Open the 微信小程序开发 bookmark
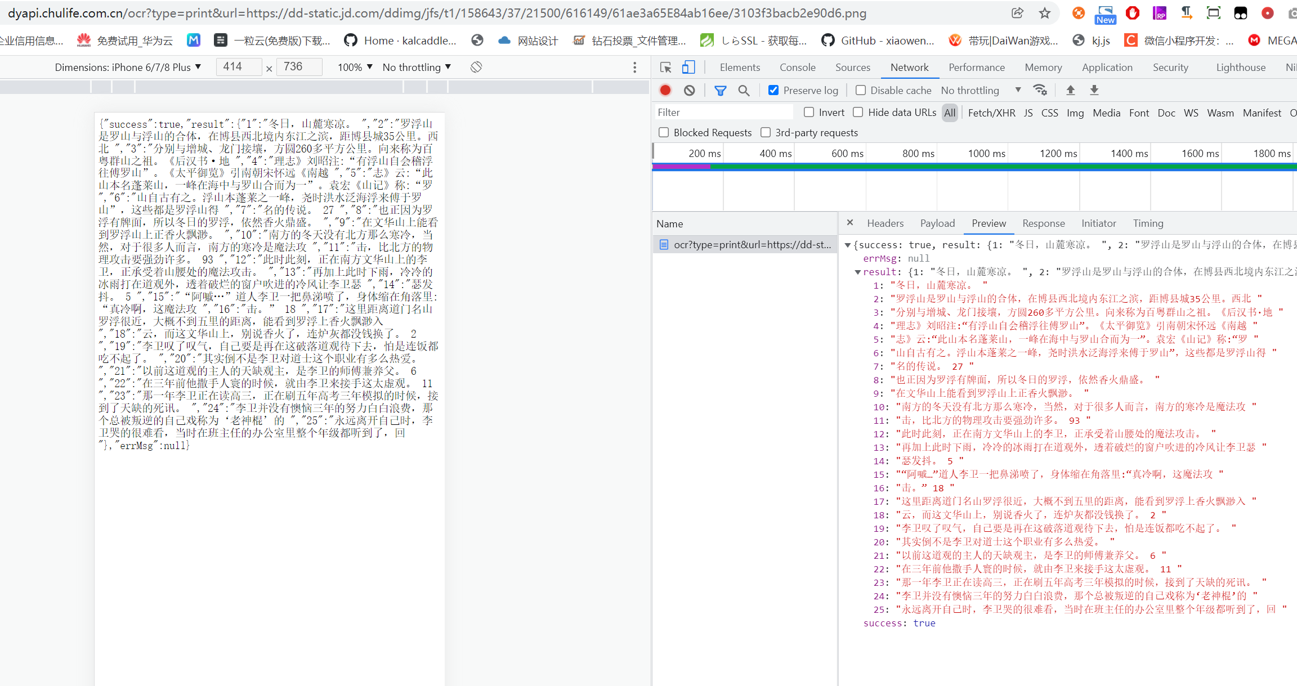 pyautogui.click(x=1179, y=41)
